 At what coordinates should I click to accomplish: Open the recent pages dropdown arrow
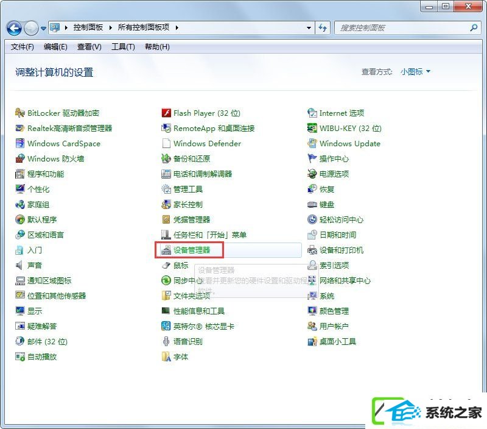43,28
